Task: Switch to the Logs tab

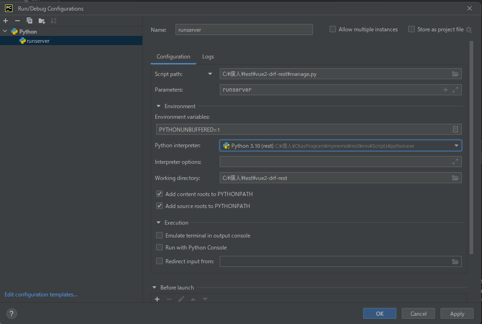Action: [x=208, y=57]
